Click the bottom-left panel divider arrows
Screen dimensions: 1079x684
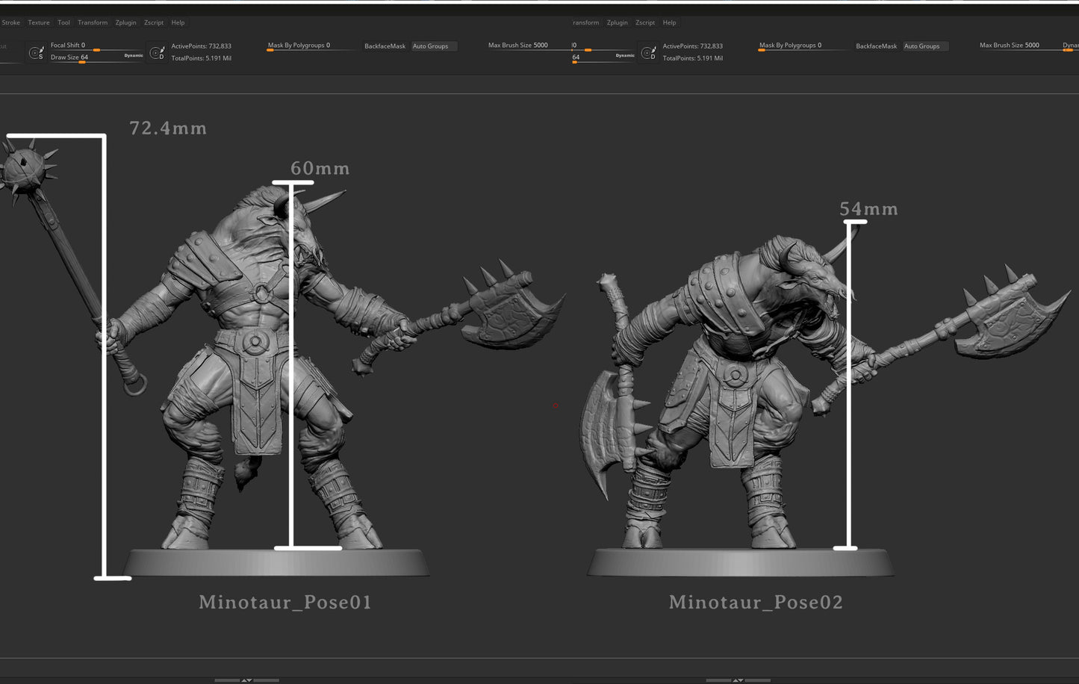[x=246, y=680]
